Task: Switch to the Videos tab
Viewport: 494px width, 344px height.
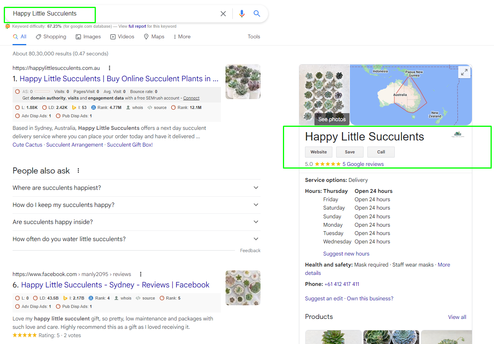Action: pos(122,37)
